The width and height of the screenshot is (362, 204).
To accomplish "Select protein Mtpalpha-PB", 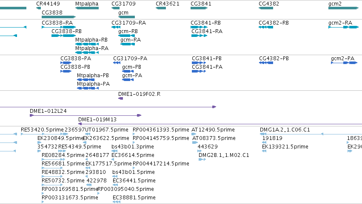I will (93, 75).
